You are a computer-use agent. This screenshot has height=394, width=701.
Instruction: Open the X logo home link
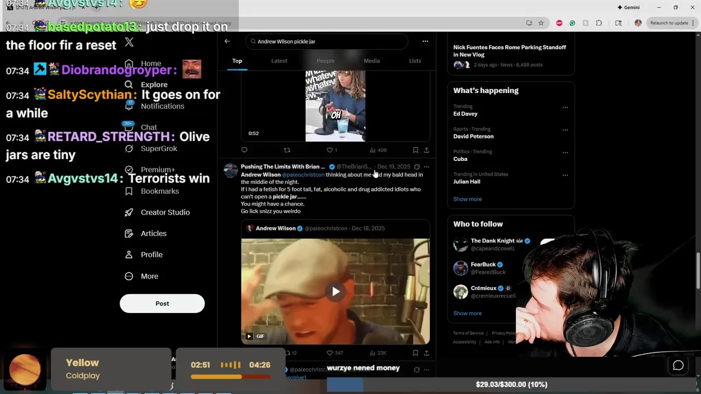tap(129, 42)
